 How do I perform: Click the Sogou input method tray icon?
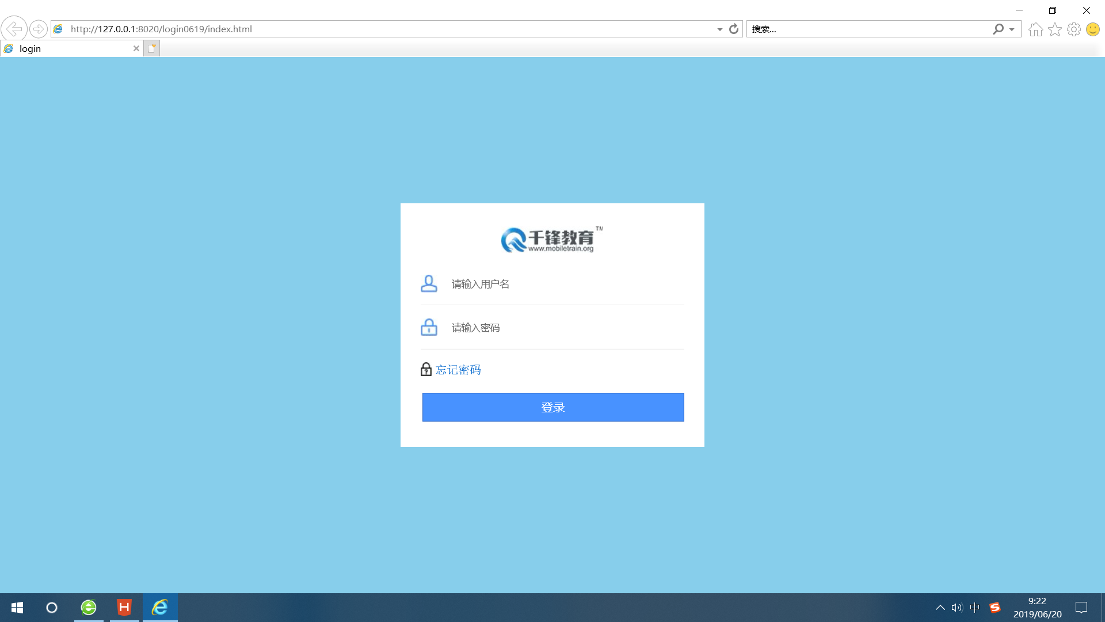(995, 608)
